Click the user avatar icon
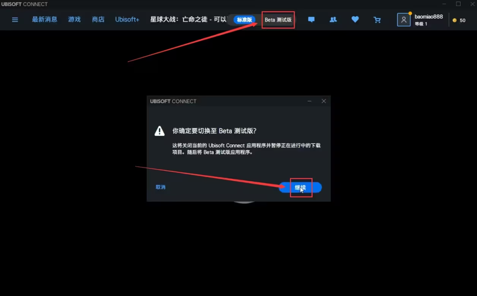This screenshot has height=296, width=477. [x=404, y=20]
